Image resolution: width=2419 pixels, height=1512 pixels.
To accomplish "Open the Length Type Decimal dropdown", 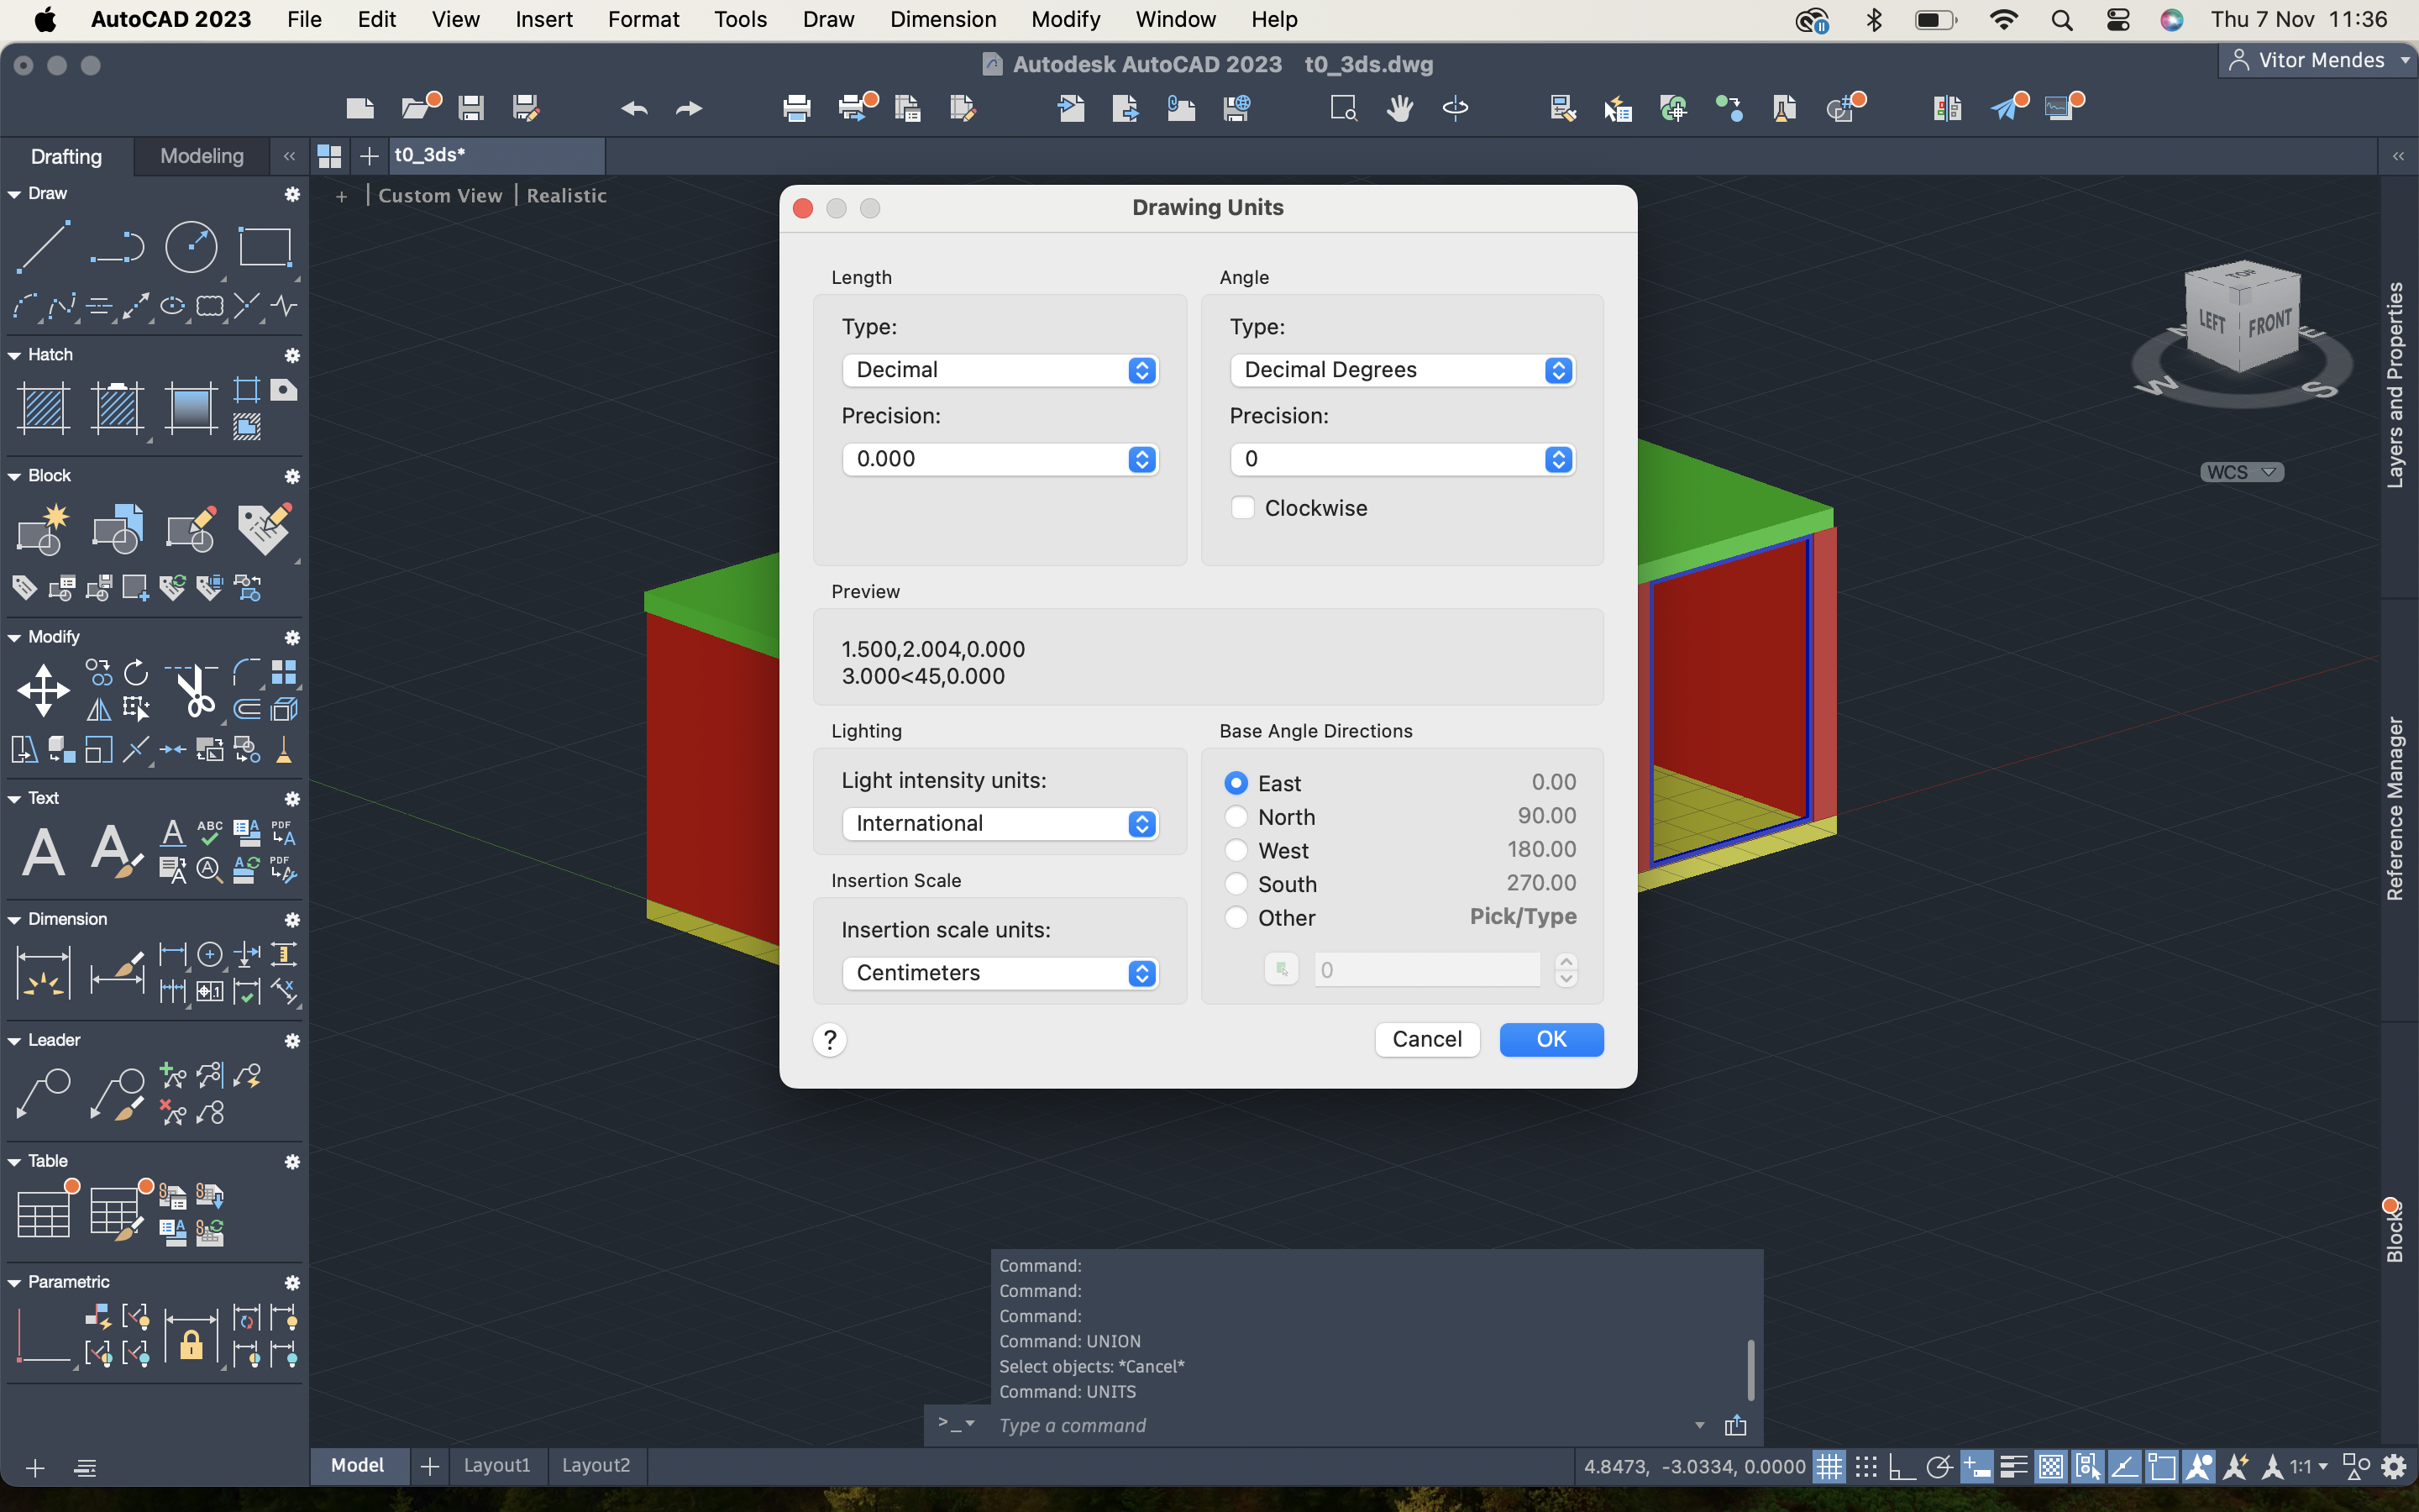I will [1000, 370].
